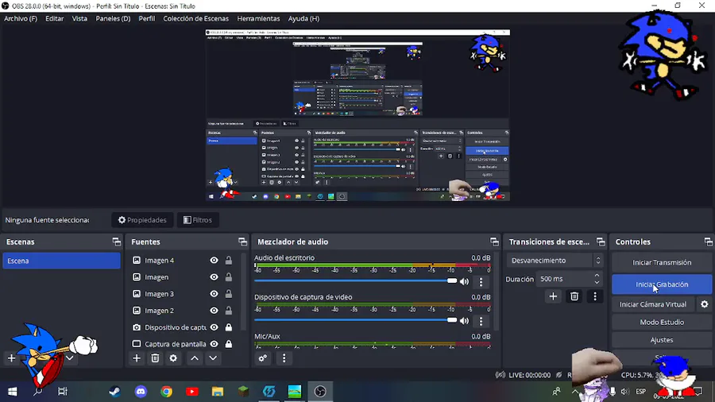The height and width of the screenshot is (402, 715).
Task: Enable Modo Estudio
Action: [x=662, y=323]
